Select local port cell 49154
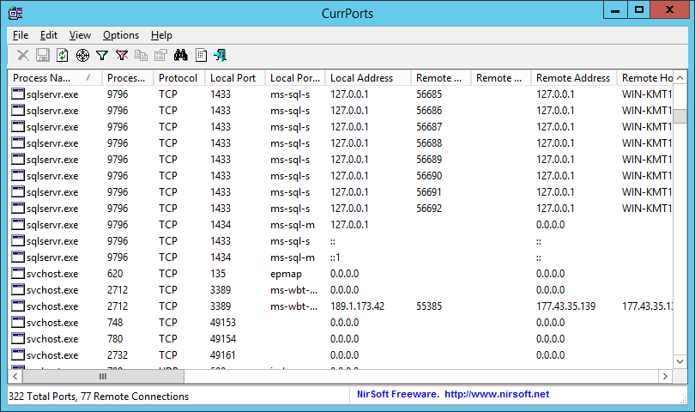This screenshot has width=695, height=412. pyautogui.click(x=223, y=339)
